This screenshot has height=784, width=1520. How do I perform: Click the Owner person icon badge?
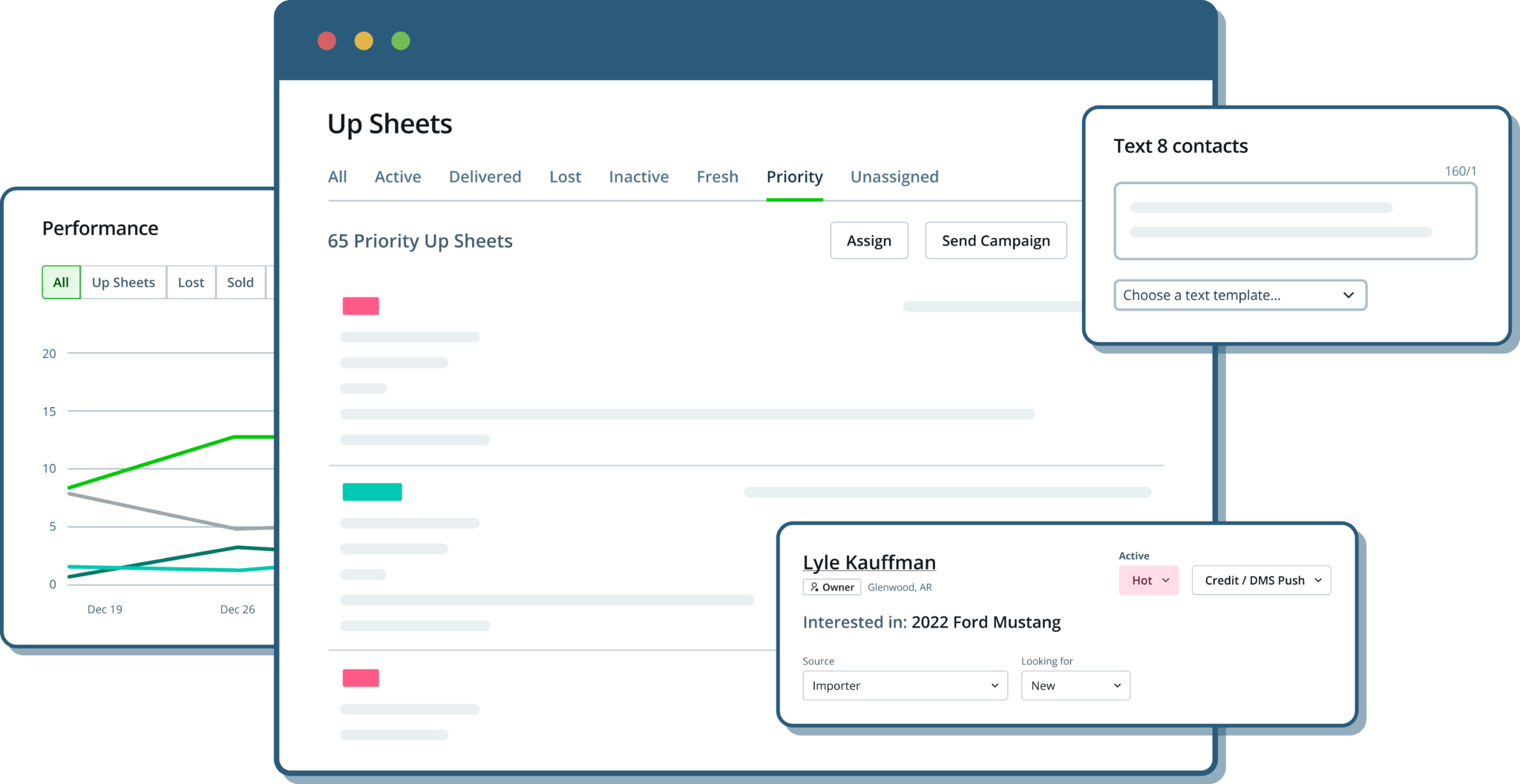click(831, 587)
